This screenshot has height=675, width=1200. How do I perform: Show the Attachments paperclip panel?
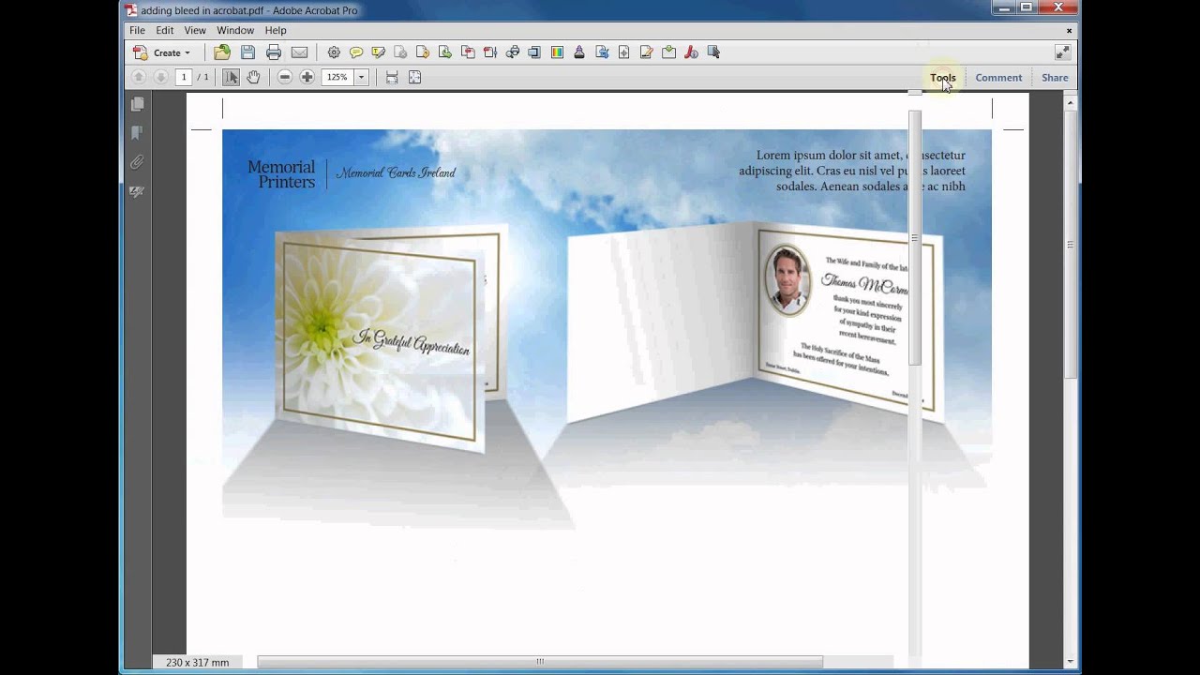(x=137, y=162)
